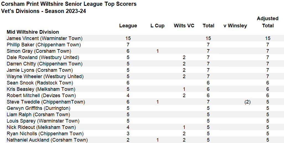Click Ryan Nicholls (Chippenham Town) name
Viewport: 284px width, 143px height.
(45, 134)
